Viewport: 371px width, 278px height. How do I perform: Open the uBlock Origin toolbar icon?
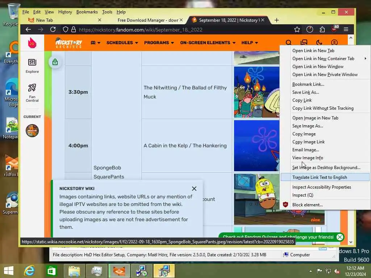[x=334, y=29]
